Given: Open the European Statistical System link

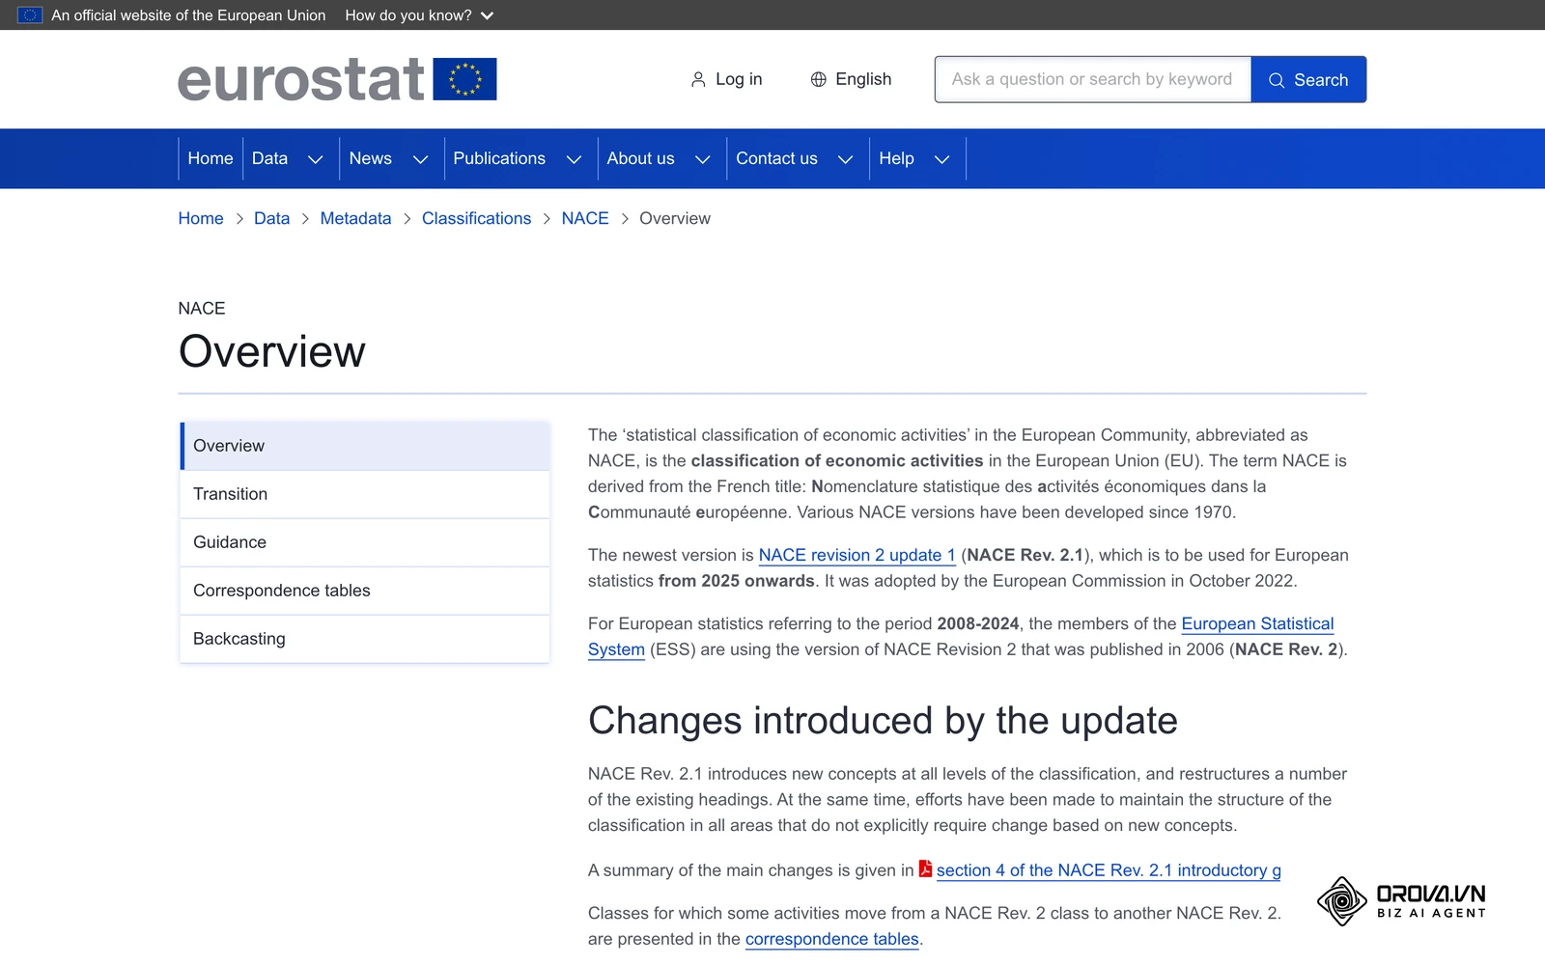Looking at the screenshot, I should pos(1257,624).
